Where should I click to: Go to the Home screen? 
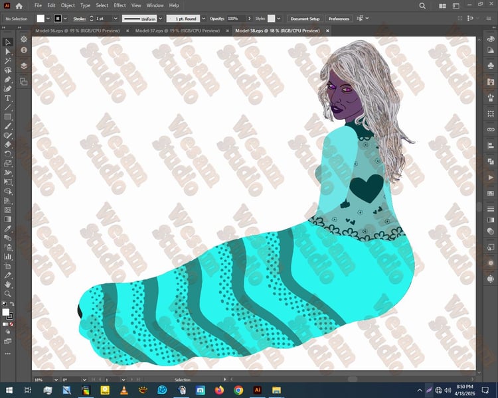tap(19, 6)
